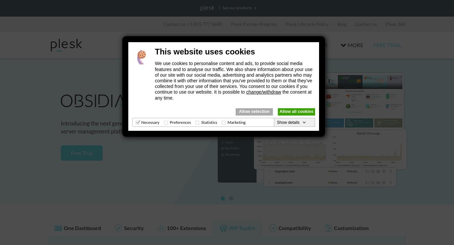
Task: Check the Marketing cookie checkbox
Action: click(x=224, y=122)
